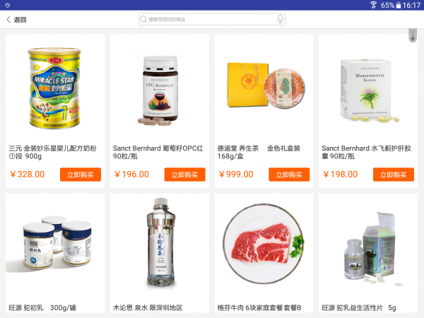424x318 pixels.
Task: Tap the back arrow icon
Action: click(8, 20)
